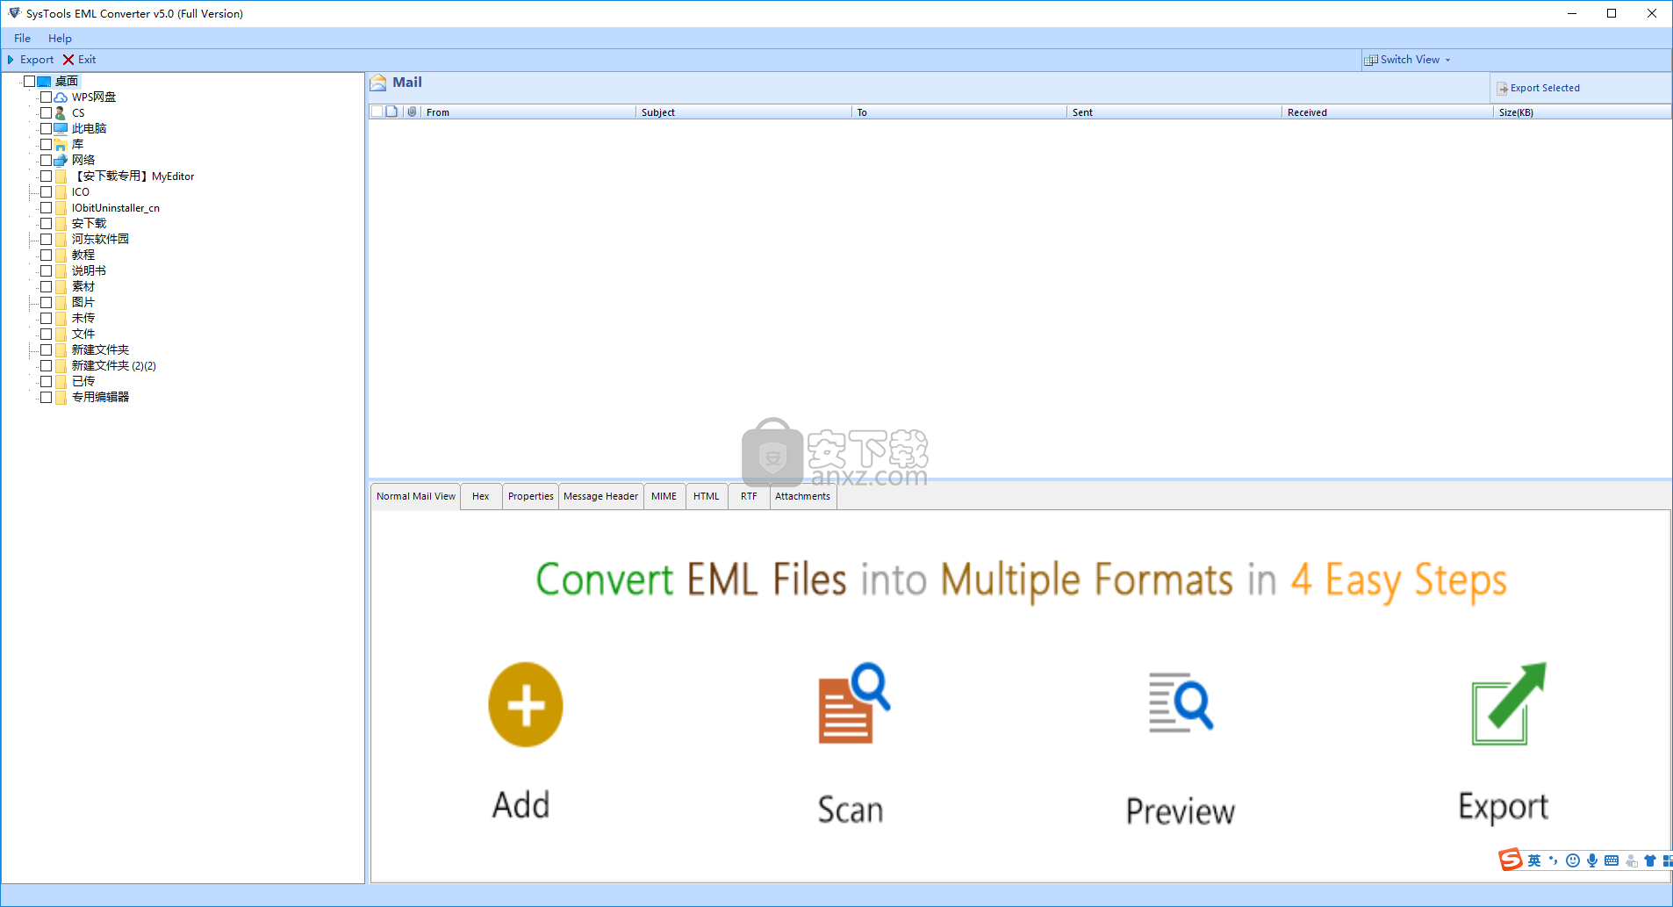Switch to the Attachments tab
The image size is (1673, 907).
[802, 496]
